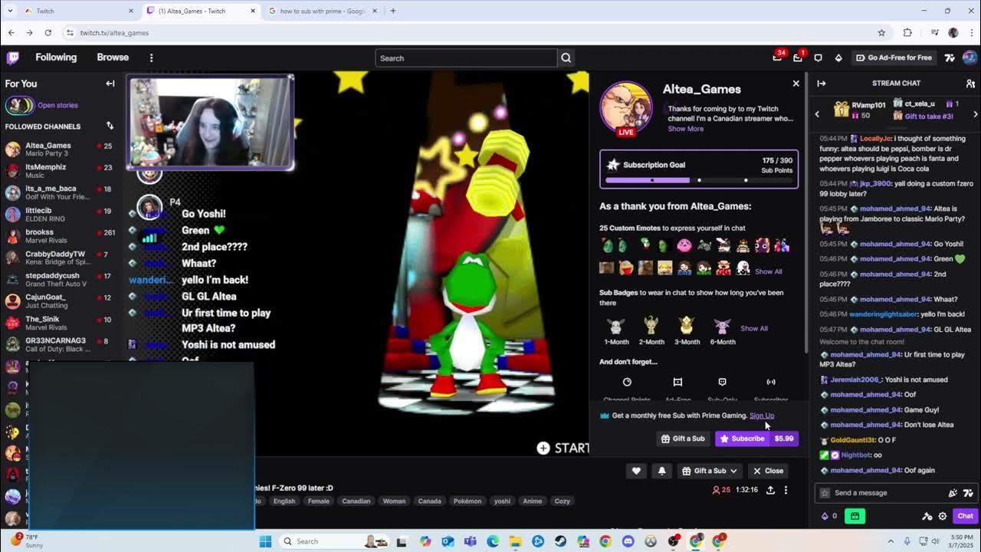The width and height of the screenshot is (981, 552).
Task: Show all sub badges
Action: coord(753,328)
